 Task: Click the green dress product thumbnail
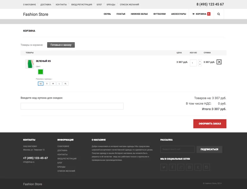coord(30,64)
